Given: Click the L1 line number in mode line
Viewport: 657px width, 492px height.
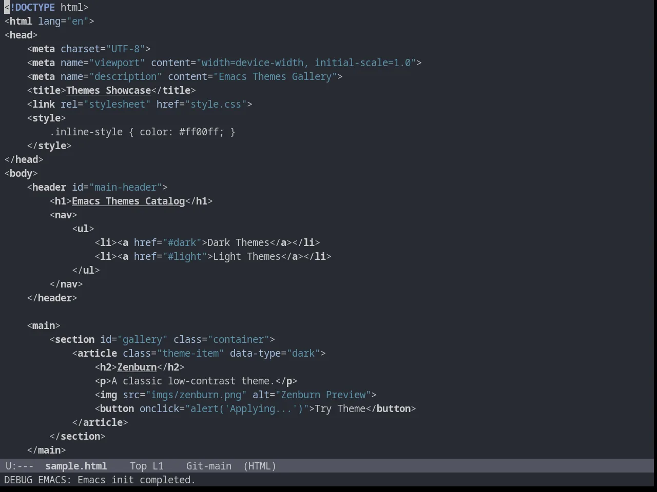Looking at the screenshot, I should [158, 466].
